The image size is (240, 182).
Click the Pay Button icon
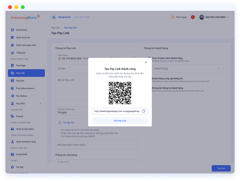click(x=12, y=96)
